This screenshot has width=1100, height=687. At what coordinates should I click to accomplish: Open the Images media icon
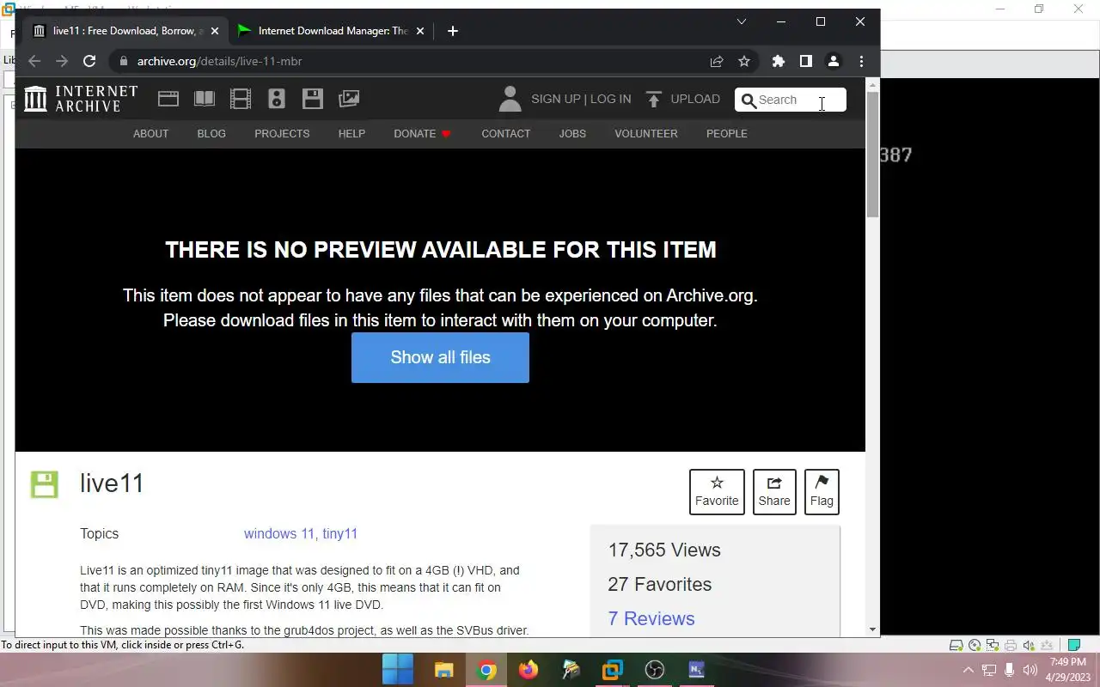point(349,99)
